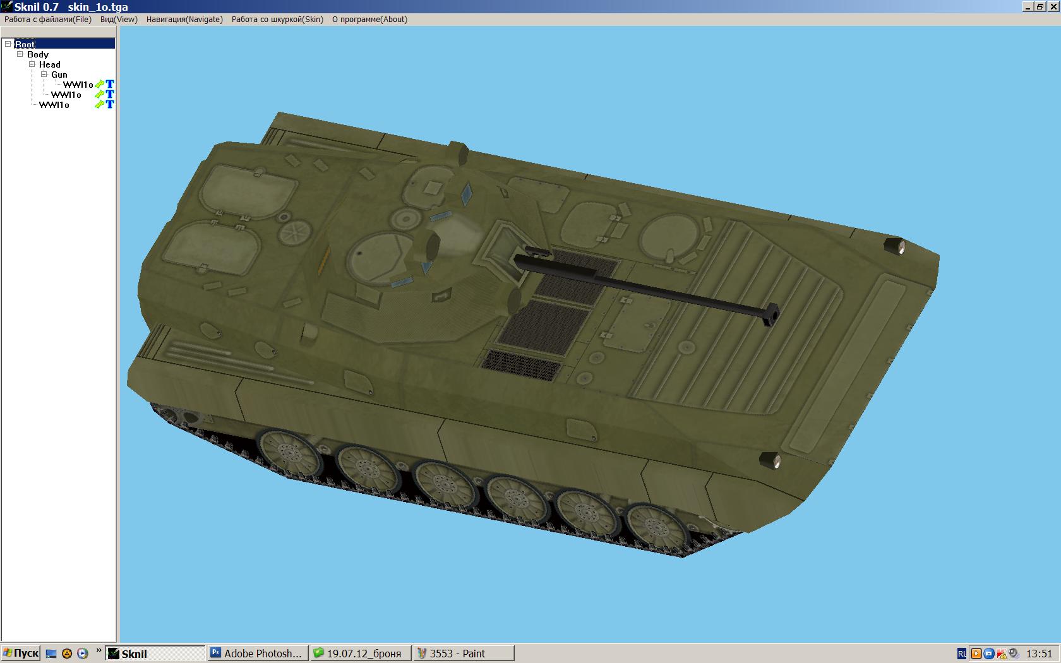Click the 13:51 system clock

click(1040, 654)
